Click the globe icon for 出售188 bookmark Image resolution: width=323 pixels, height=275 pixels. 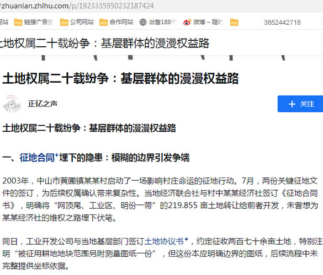click(143, 22)
